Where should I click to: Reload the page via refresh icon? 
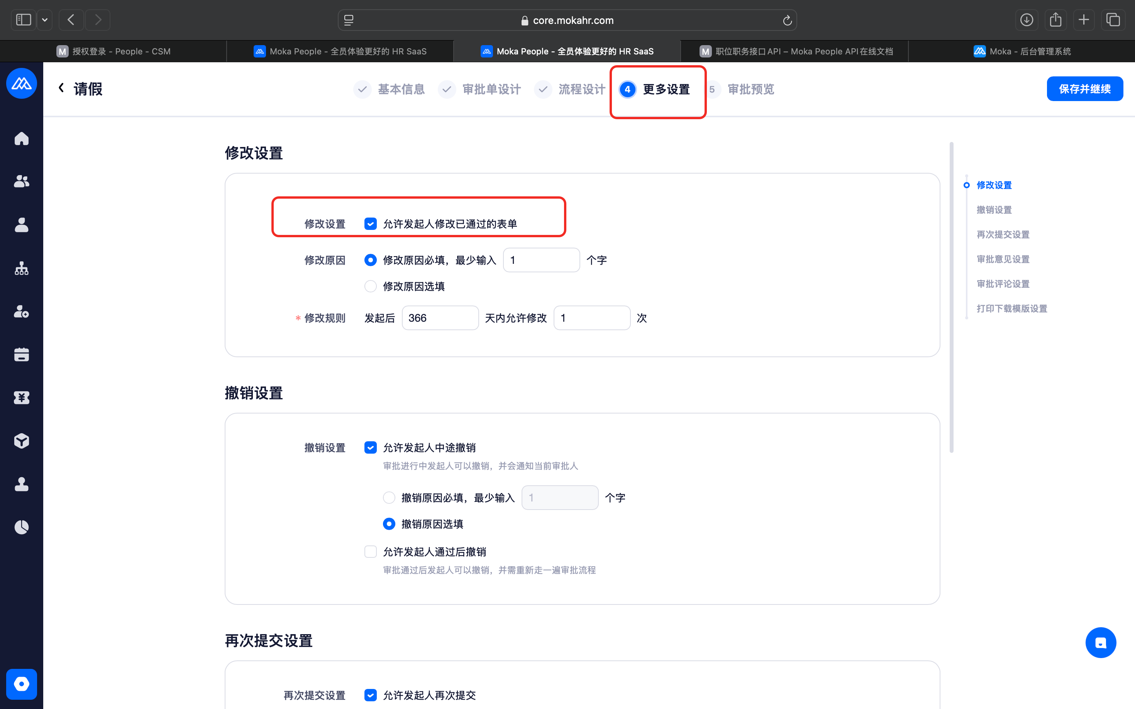coord(787,20)
